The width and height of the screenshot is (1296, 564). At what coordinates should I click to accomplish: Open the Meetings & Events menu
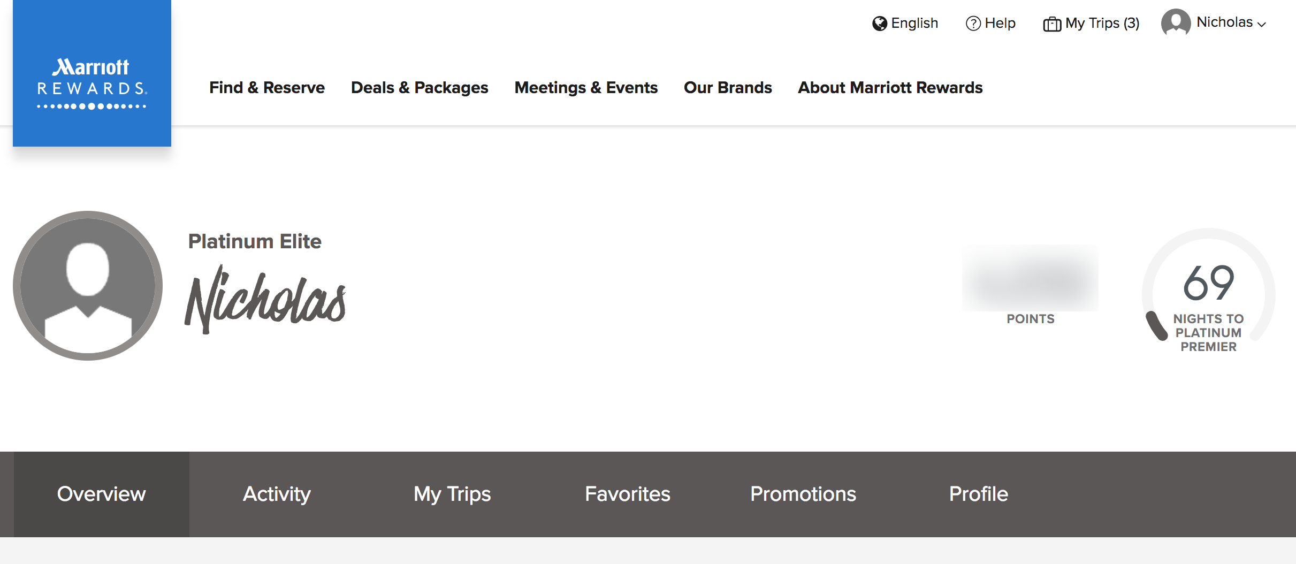coord(585,87)
